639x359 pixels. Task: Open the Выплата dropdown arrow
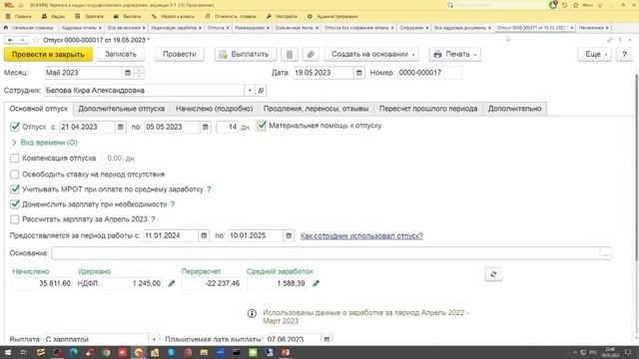pyautogui.click(x=154, y=339)
